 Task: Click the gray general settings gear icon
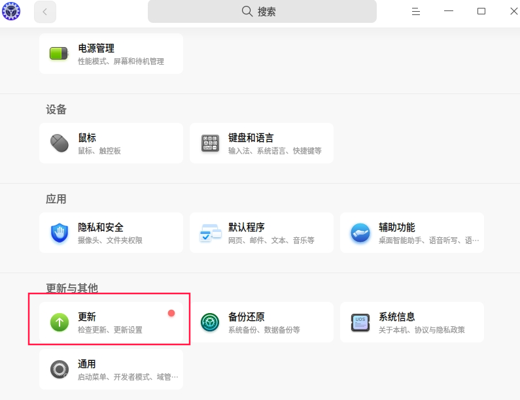[60, 369]
